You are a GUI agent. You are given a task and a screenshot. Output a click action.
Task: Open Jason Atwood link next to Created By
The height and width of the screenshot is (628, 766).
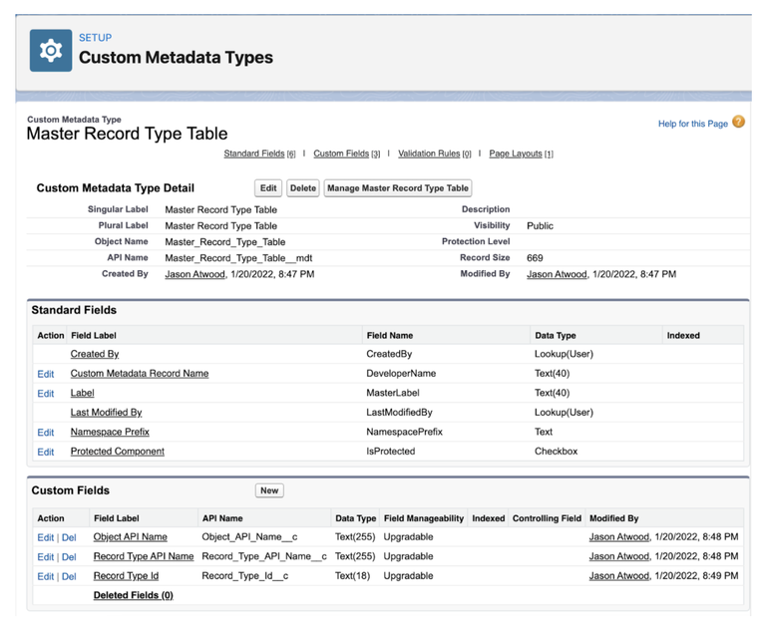tap(194, 274)
